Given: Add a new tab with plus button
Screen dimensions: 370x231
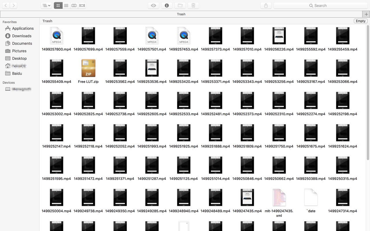Looking at the screenshot, I should coord(366,14).
